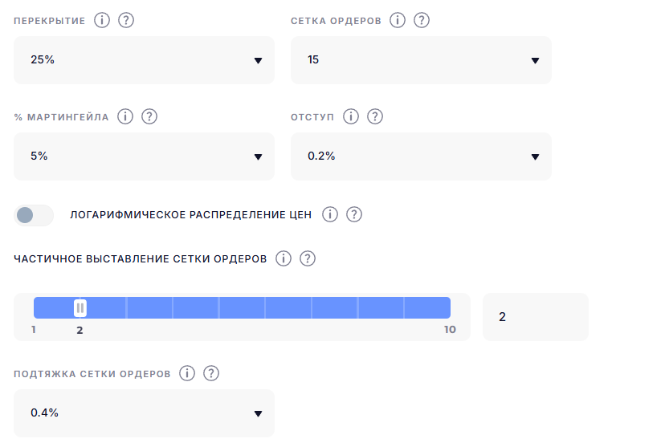Click info icon next to ОТСТУП
The image size is (661, 447).
tap(351, 116)
